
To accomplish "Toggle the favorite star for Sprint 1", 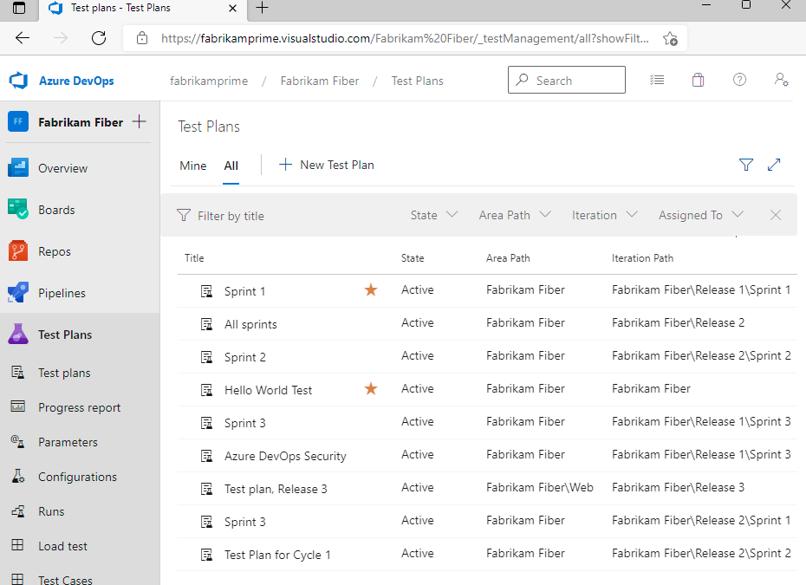I will (x=371, y=290).
